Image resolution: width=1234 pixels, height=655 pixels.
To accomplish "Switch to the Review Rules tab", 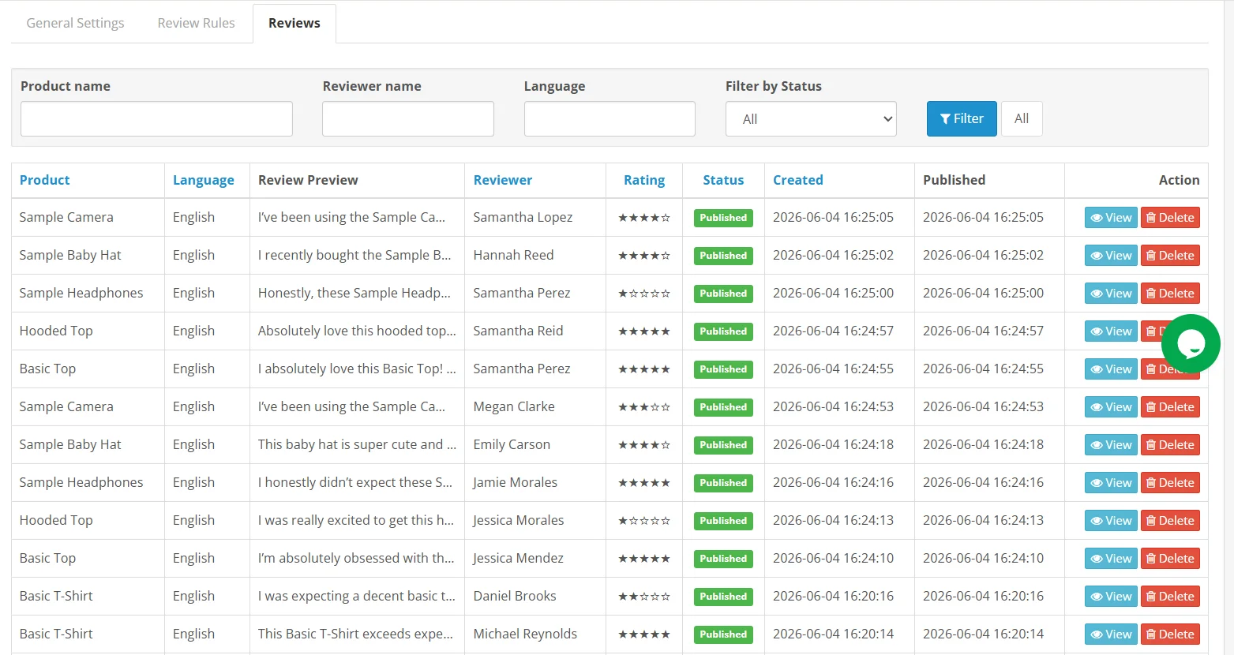I will (196, 23).
